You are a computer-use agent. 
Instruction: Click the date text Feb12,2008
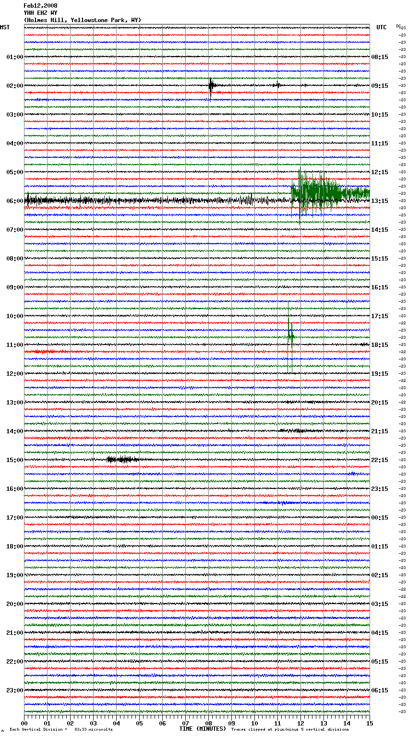tap(40, 6)
